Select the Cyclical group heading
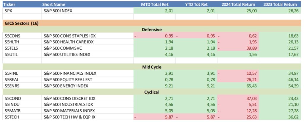The width and height of the screenshot is (304, 122). [x=151, y=92]
